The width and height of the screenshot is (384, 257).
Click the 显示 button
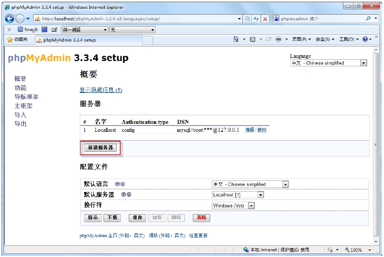click(93, 218)
